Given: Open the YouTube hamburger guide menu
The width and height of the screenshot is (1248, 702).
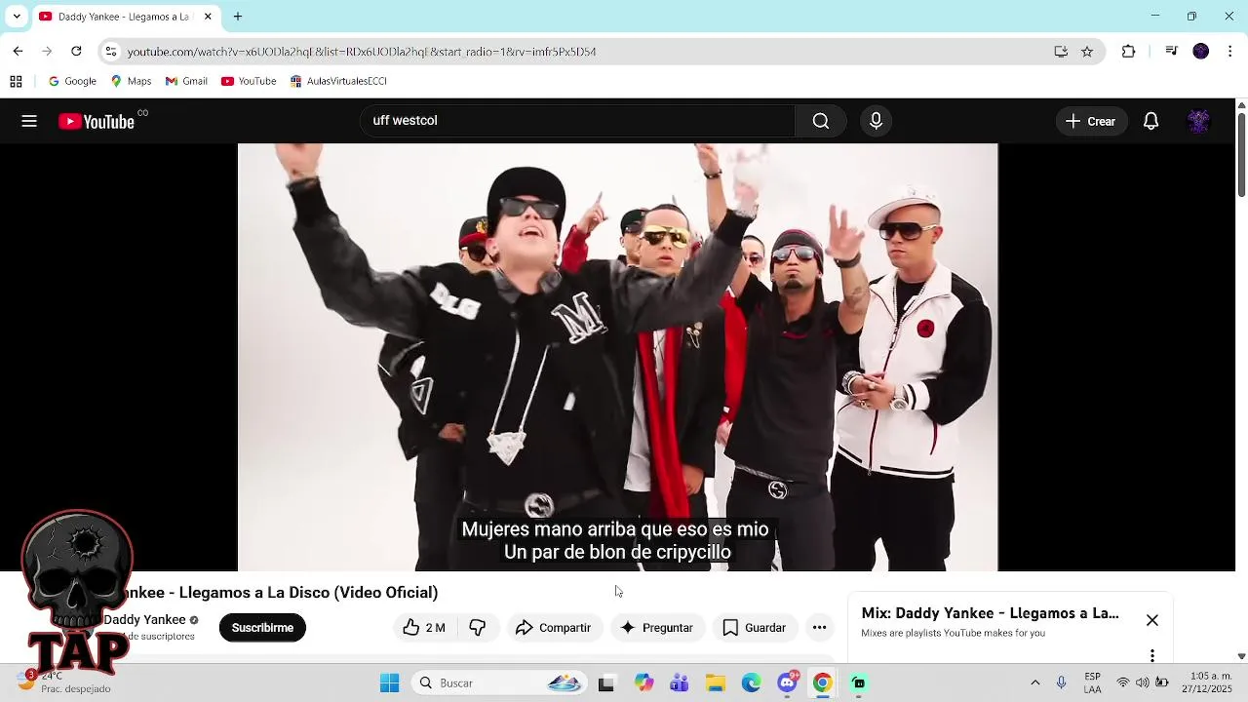Looking at the screenshot, I should (x=29, y=121).
